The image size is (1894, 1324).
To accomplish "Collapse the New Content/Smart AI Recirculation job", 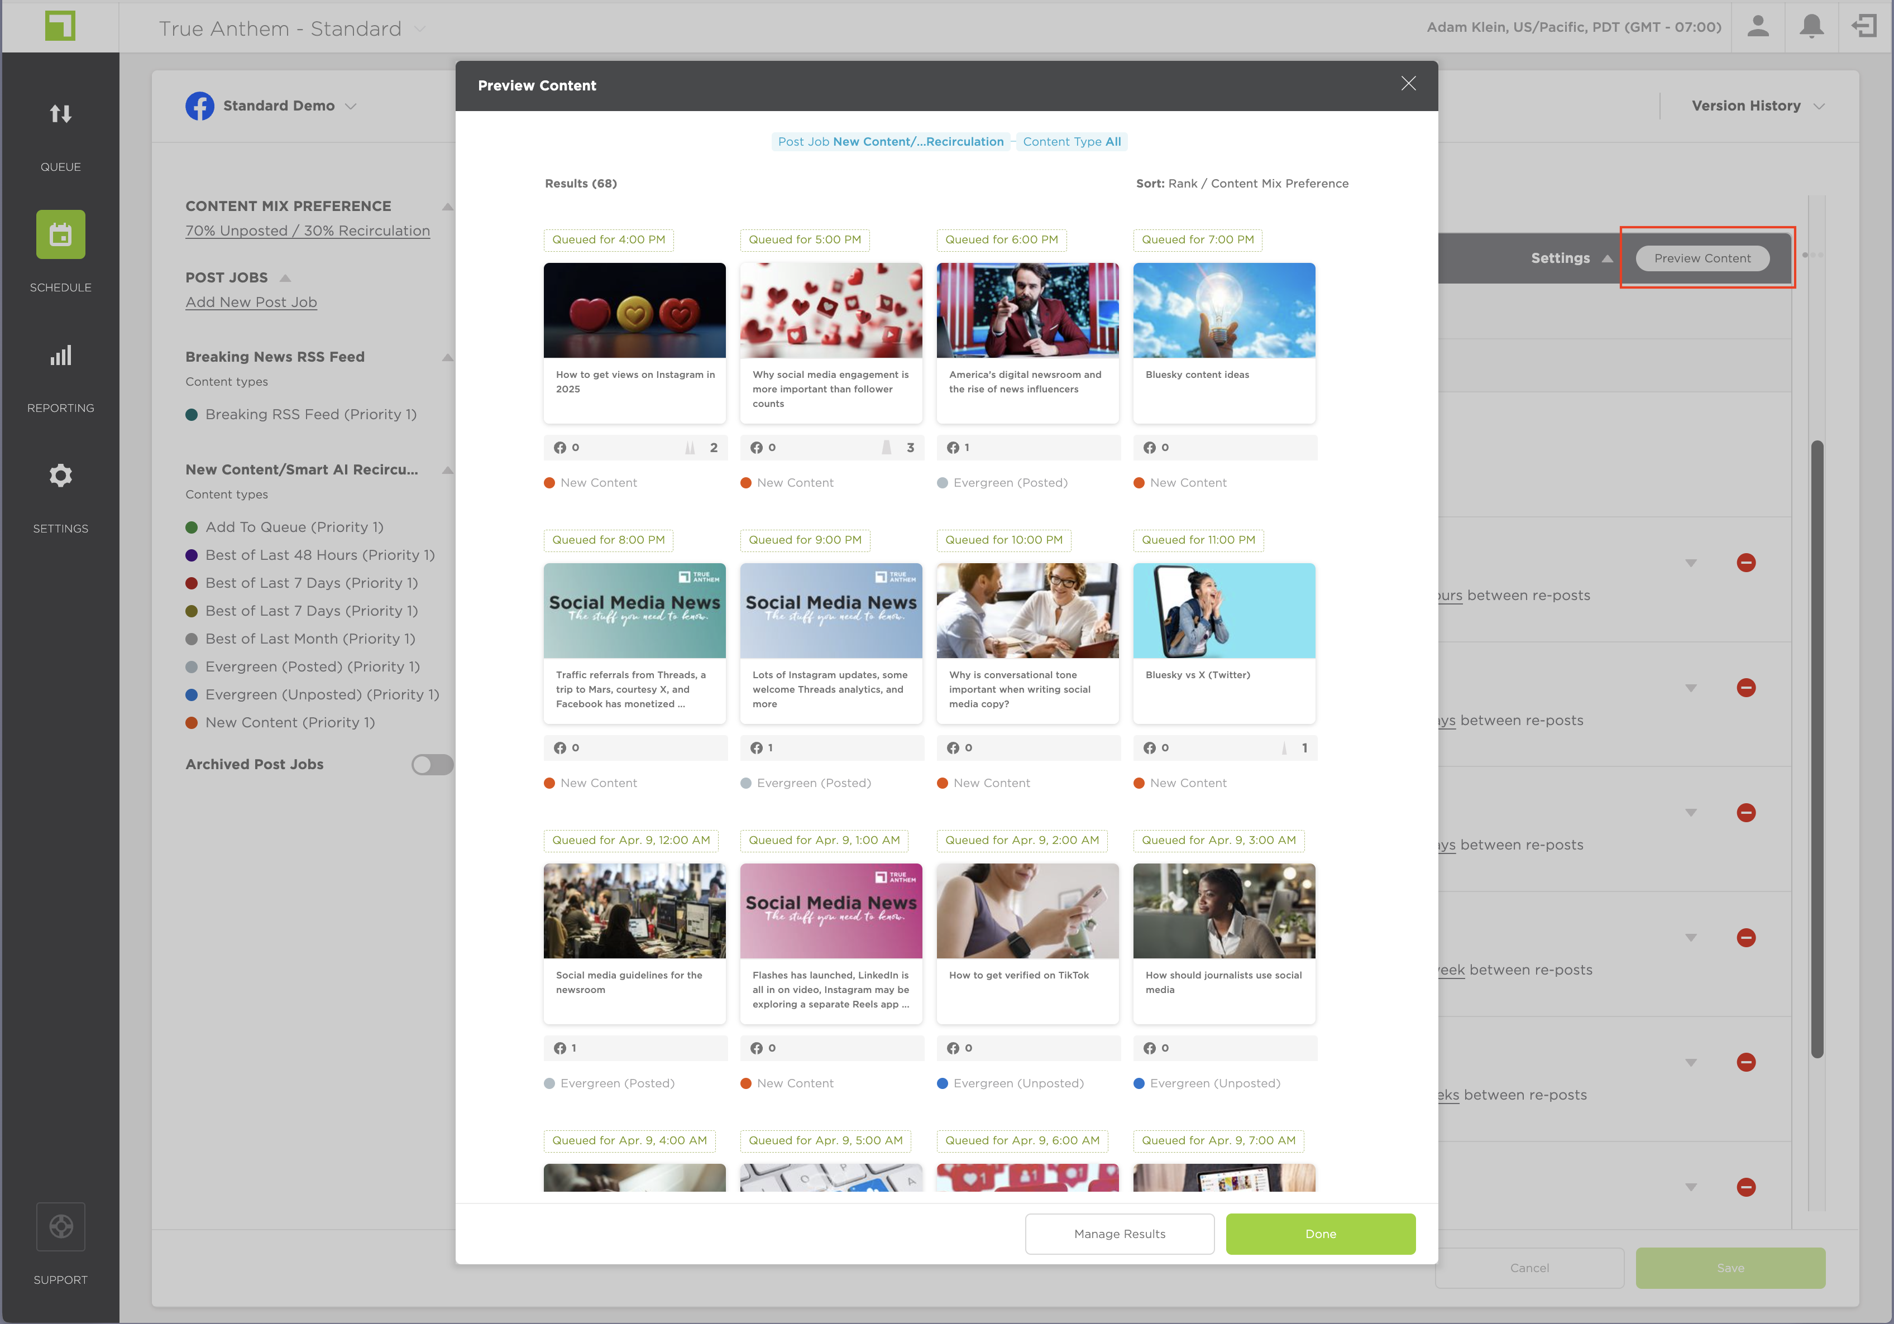I will click(x=447, y=471).
